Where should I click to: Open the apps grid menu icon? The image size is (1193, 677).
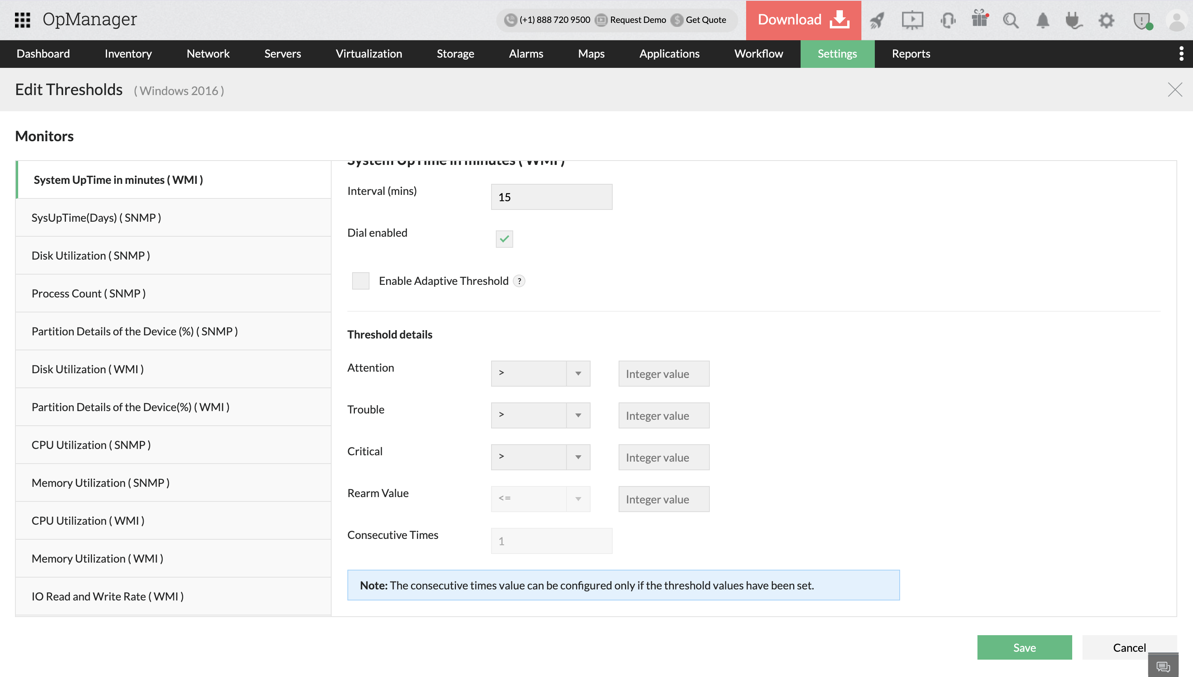click(x=23, y=20)
